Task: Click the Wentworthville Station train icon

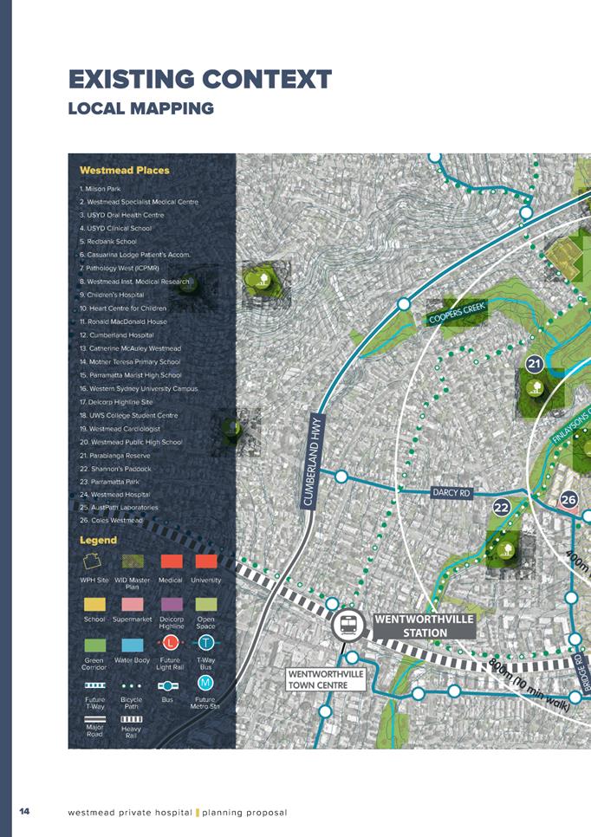Action: tap(347, 625)
